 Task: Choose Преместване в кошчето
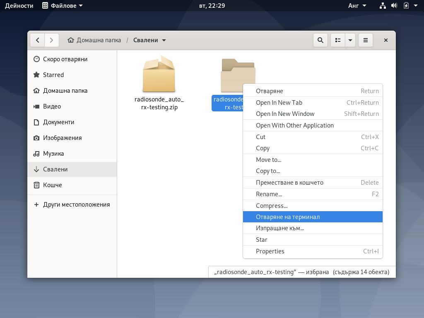coord(313,183)
